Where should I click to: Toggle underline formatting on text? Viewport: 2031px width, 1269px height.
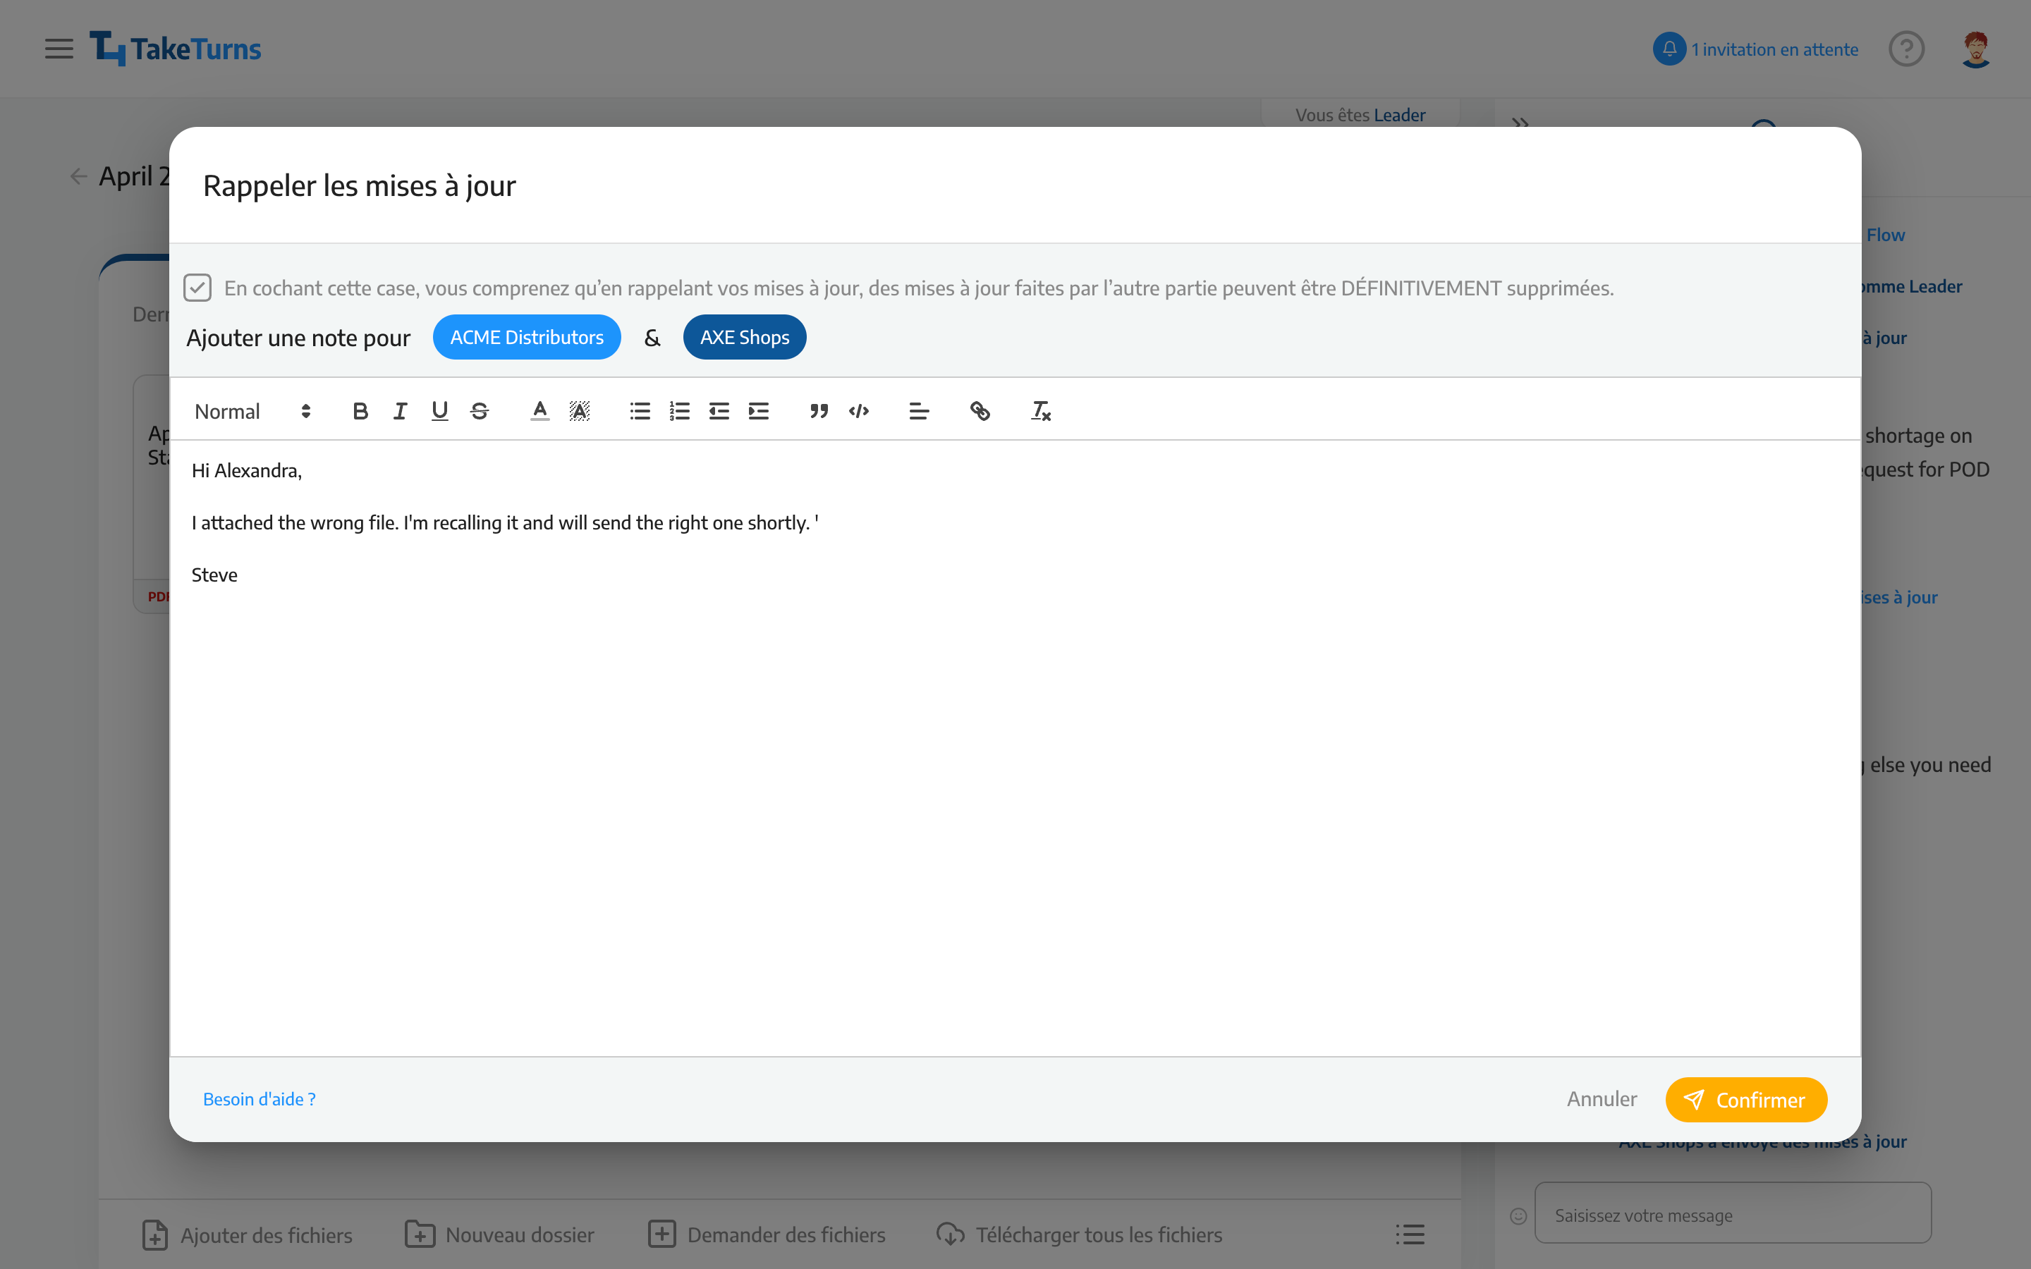[x=439, y=410]
